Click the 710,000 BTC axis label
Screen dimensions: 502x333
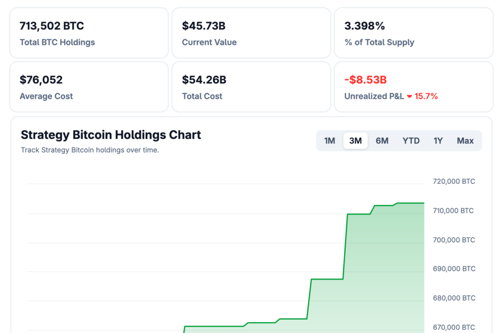coord(453,211)
